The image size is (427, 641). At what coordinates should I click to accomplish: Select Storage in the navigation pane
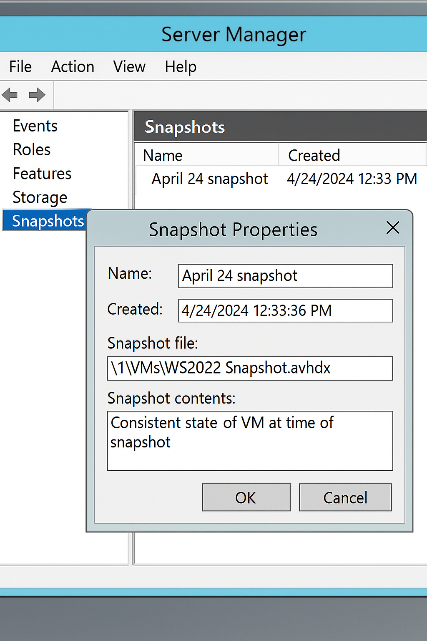pyautogui.click(x=40, y=197)
